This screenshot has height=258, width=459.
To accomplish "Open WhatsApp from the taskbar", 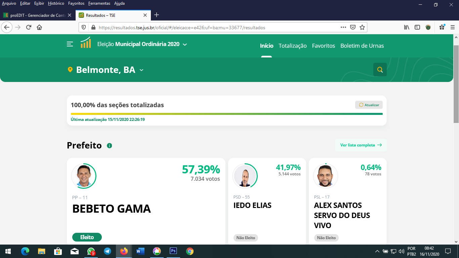I will 91,251.
